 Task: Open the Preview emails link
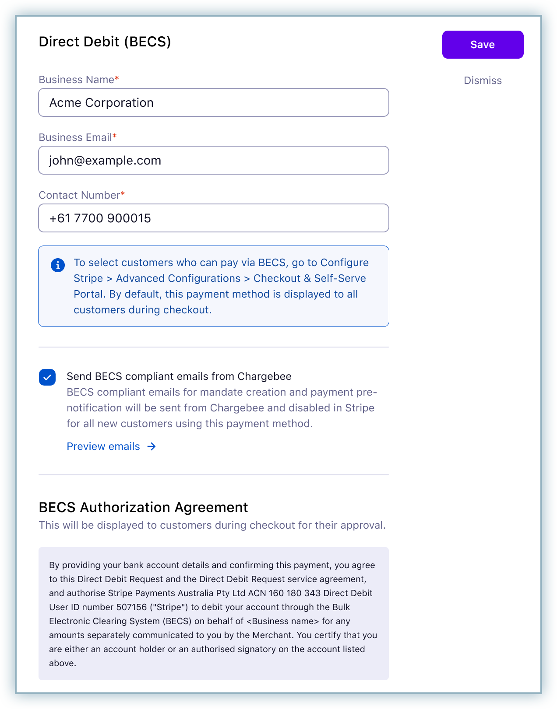click(103, 446)
